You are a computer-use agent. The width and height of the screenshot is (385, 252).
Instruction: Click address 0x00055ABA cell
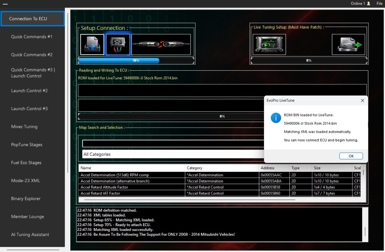click(x=274, y=181)
